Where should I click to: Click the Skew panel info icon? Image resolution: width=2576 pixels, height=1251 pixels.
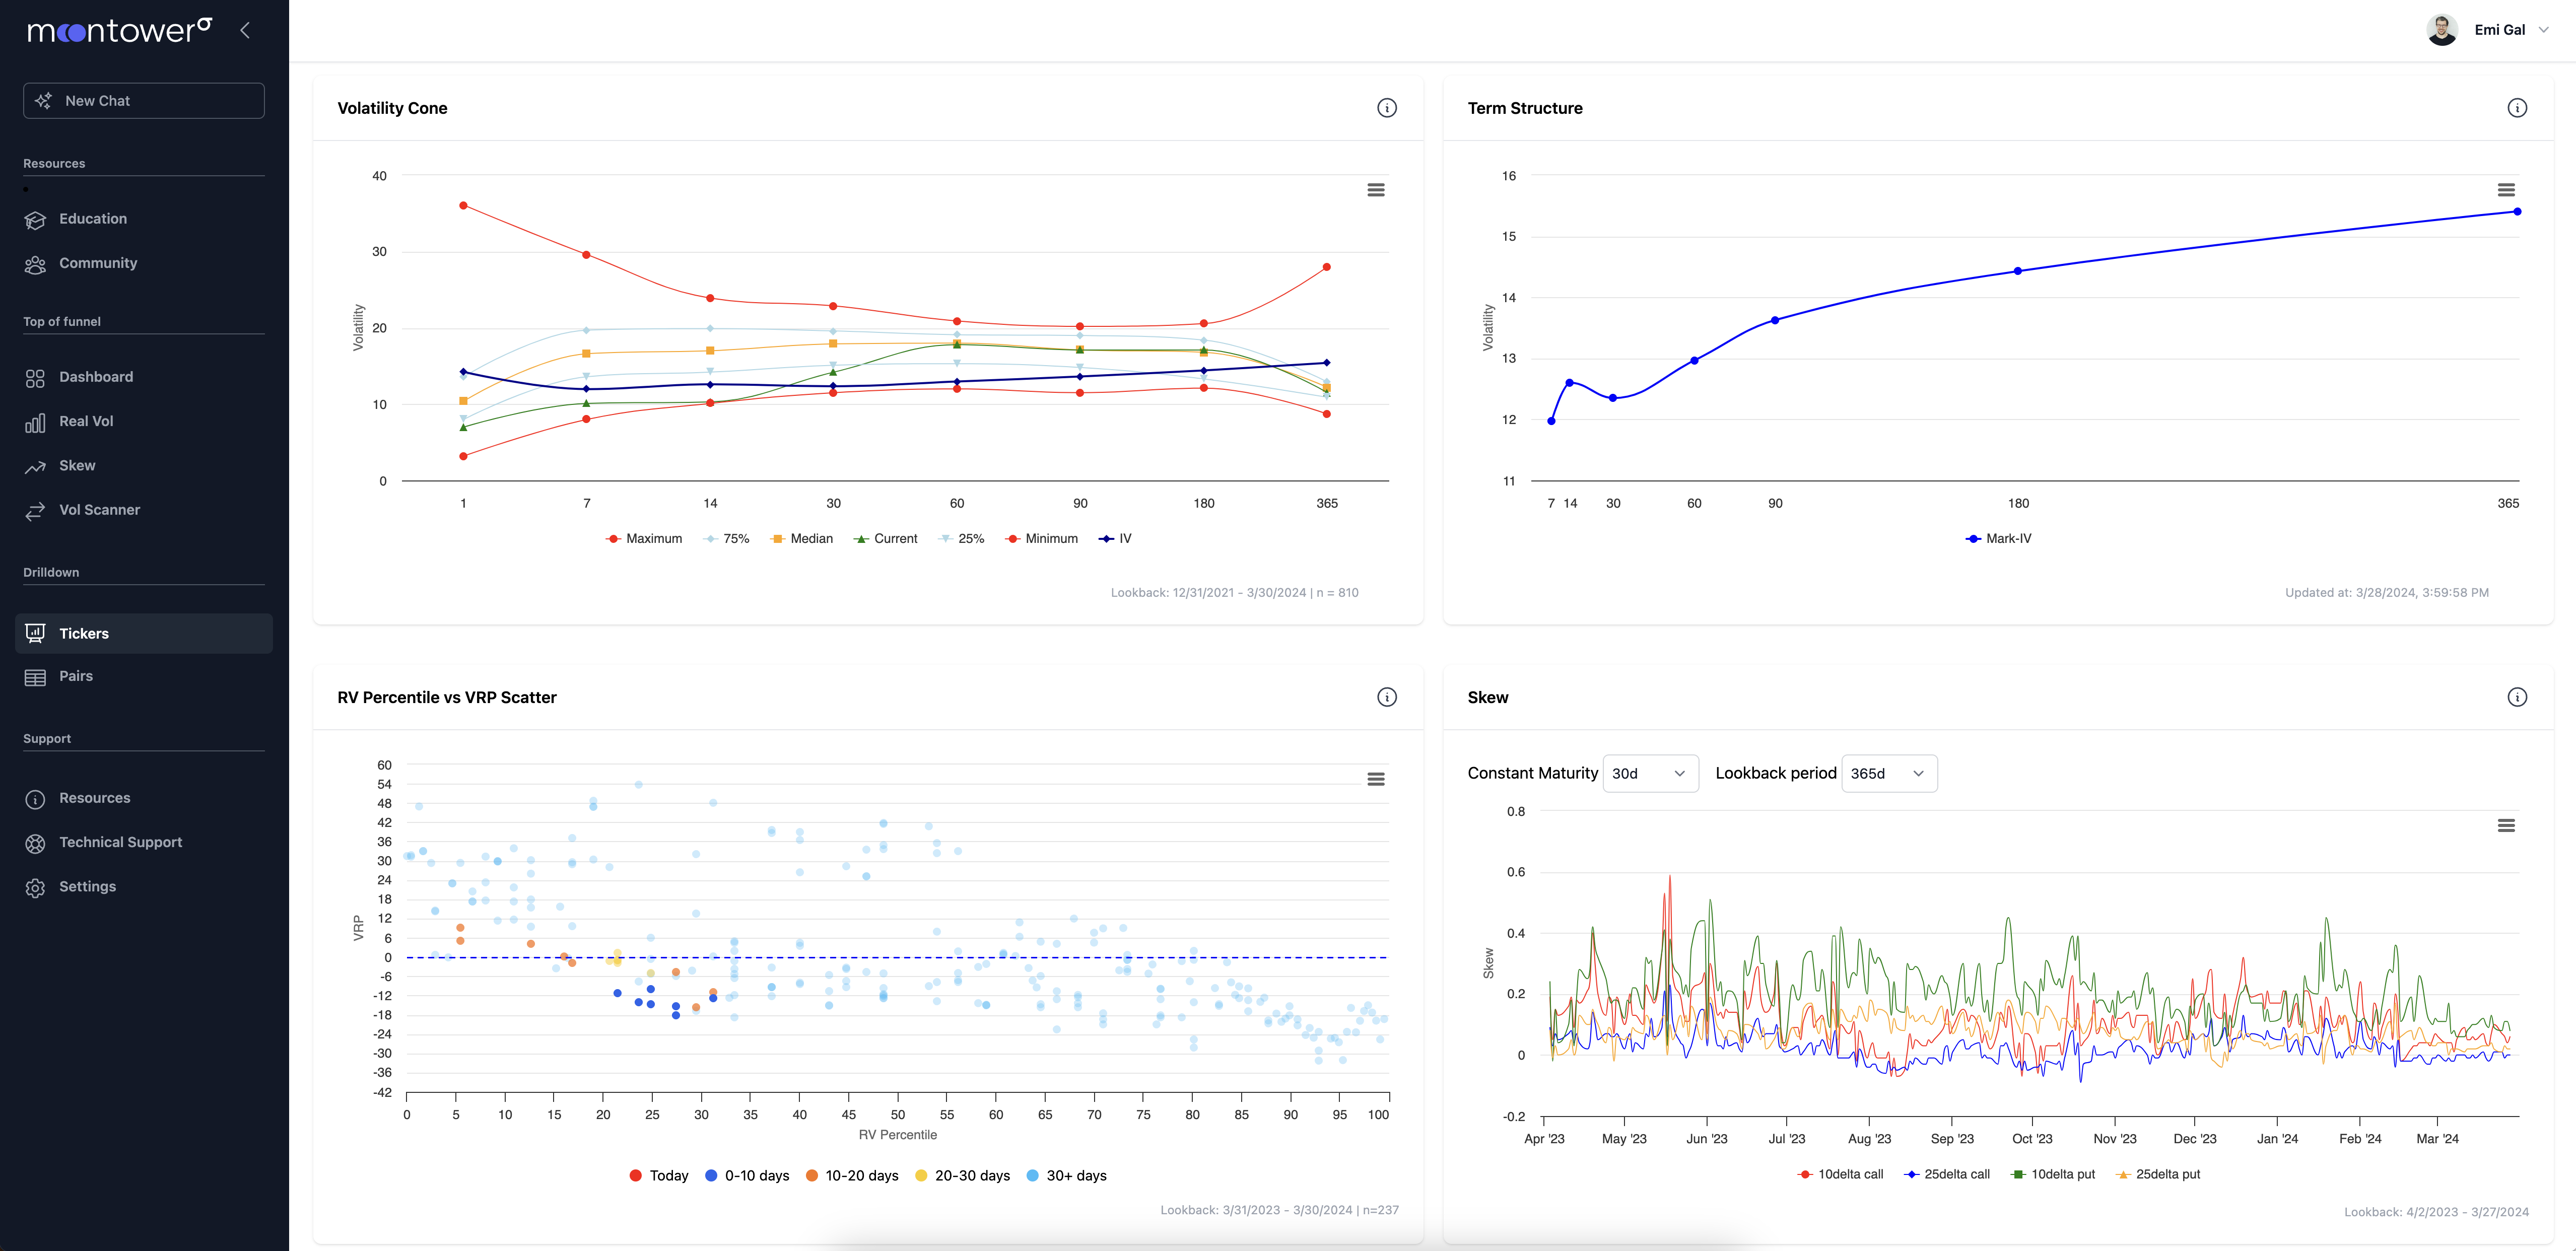[x=2516, y=697]
